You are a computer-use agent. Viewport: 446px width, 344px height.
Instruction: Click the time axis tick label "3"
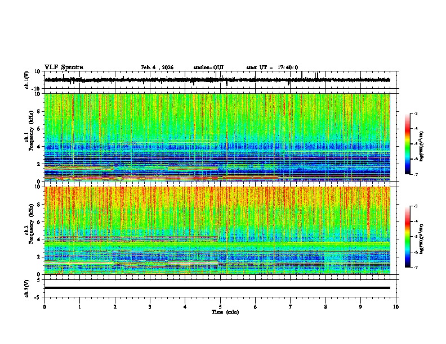[150, 307]
